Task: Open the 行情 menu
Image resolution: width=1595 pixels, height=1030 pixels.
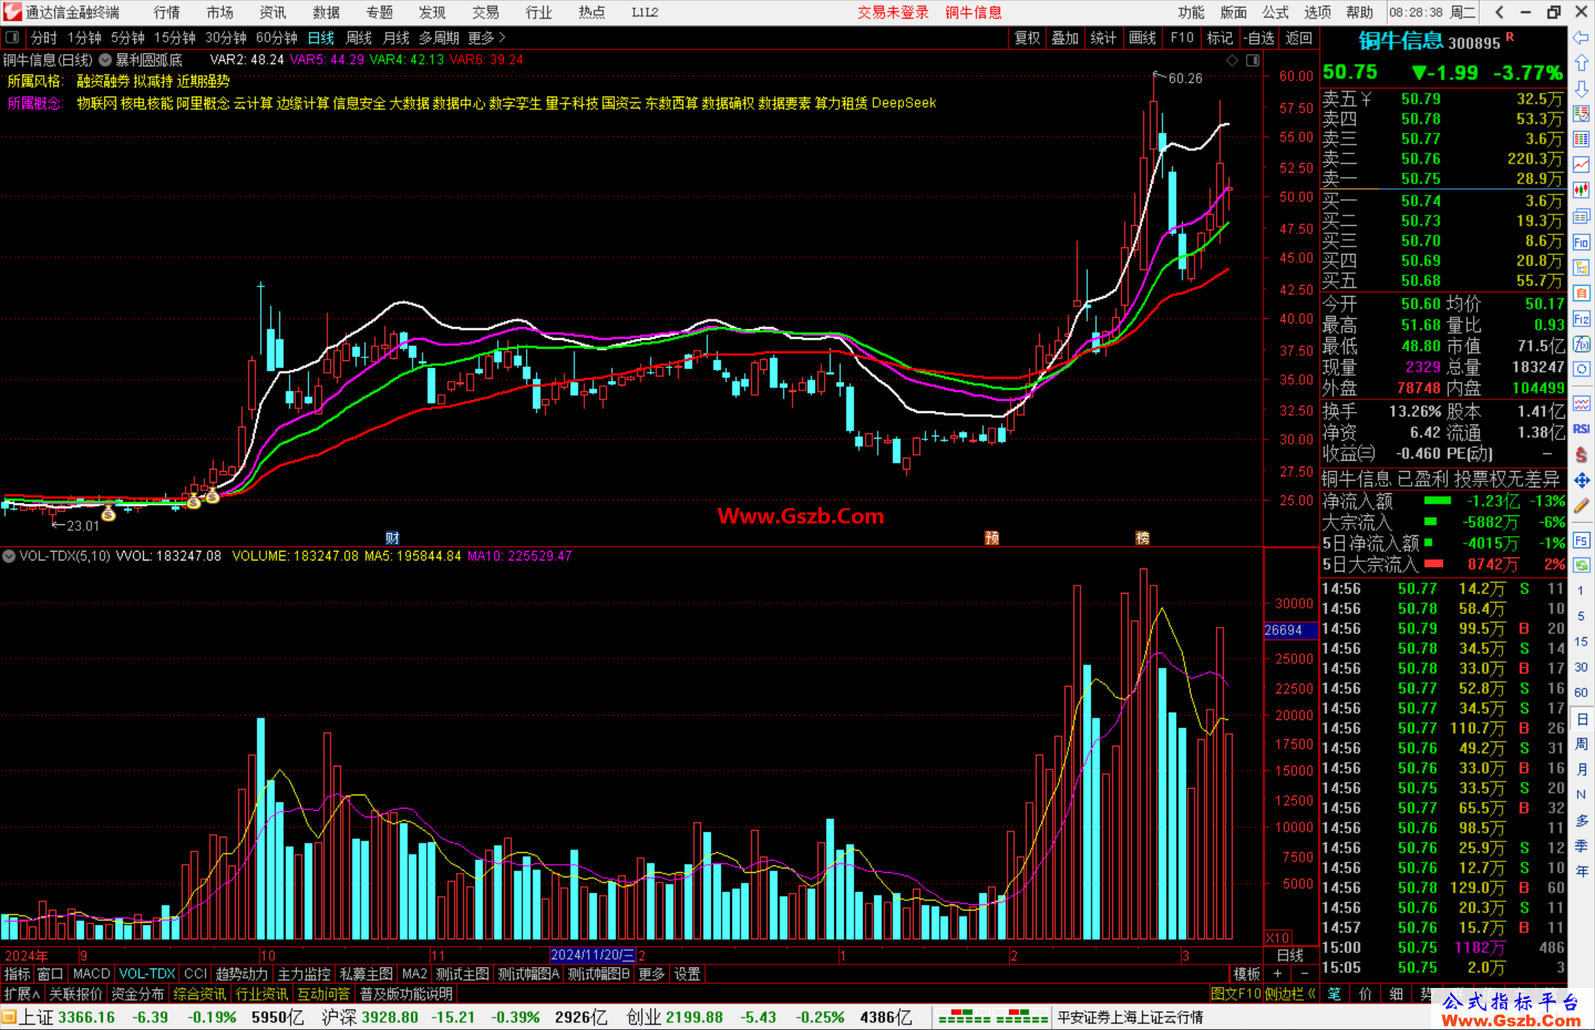Action: pos(167,12)
